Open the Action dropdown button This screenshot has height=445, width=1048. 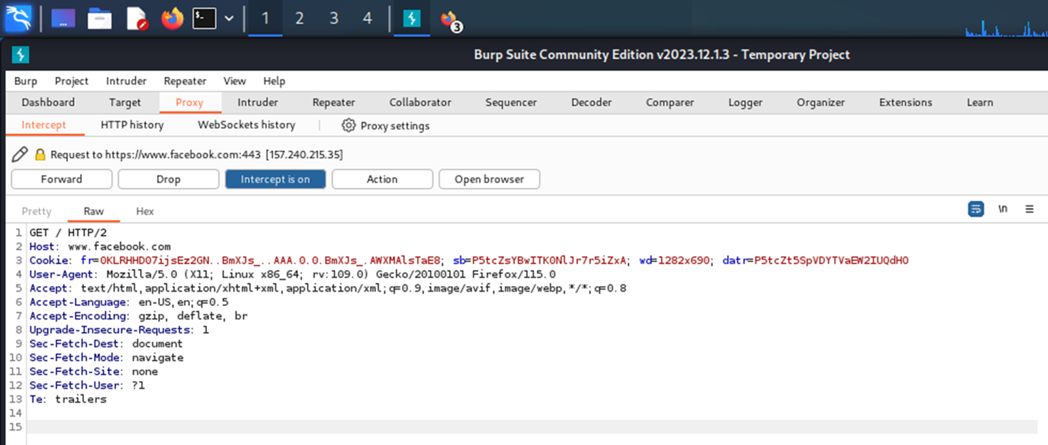[x=382, y=179]
